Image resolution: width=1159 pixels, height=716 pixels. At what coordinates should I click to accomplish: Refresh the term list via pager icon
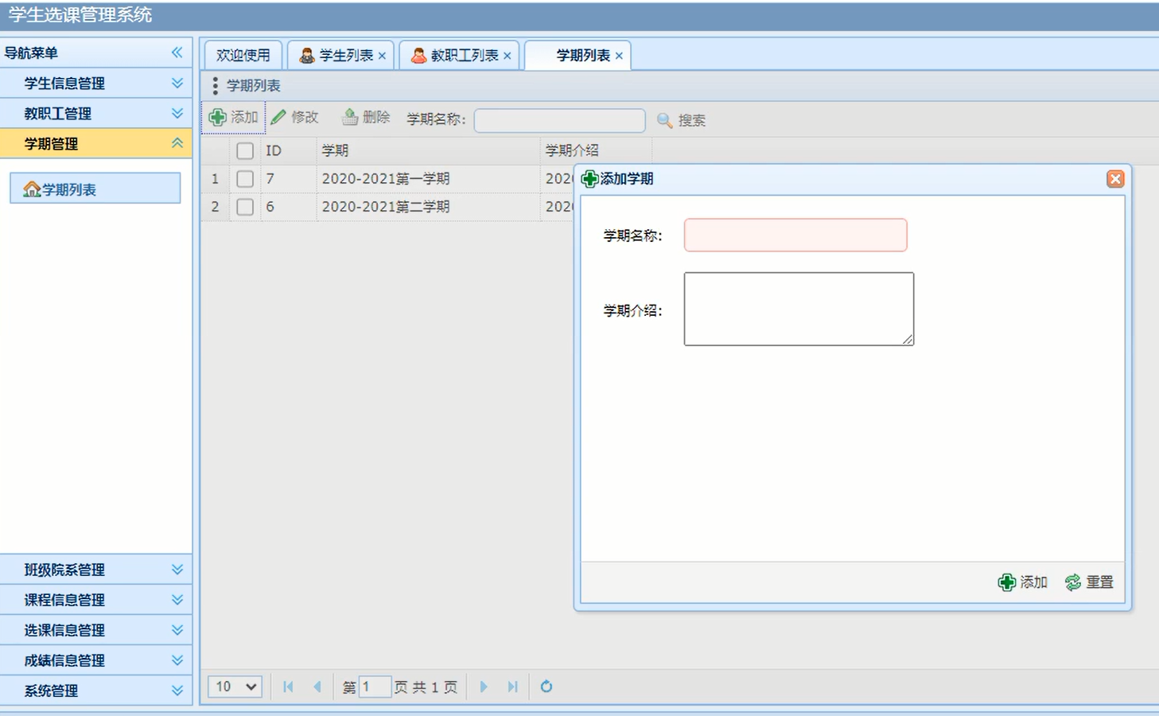click(x=546, y=687)
